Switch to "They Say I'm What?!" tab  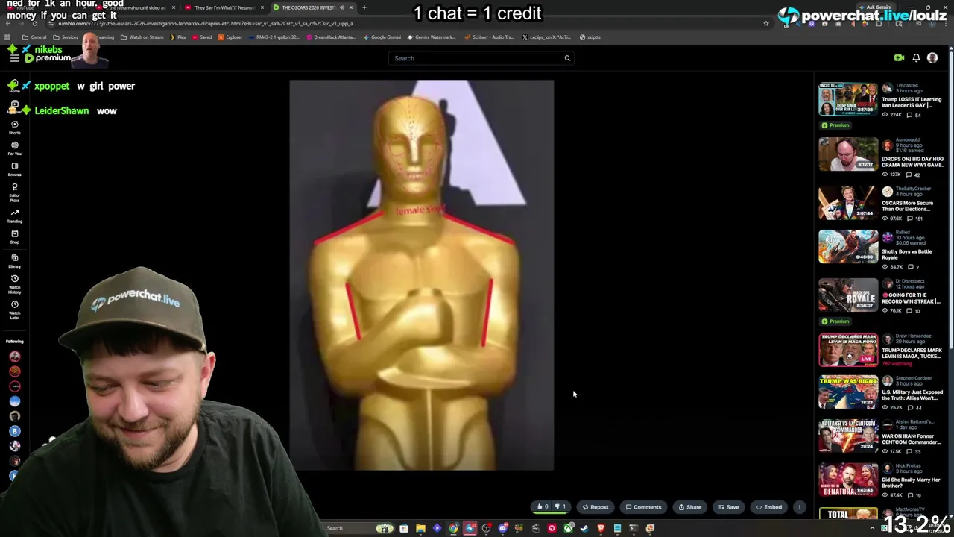point(224,7)
